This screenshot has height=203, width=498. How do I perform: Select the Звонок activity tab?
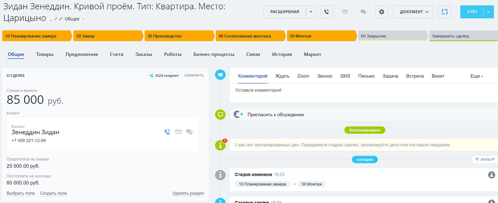[325, 76]
